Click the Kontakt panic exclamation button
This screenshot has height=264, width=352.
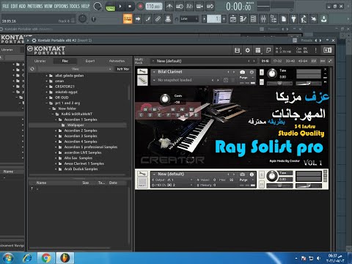pos(315,50)
